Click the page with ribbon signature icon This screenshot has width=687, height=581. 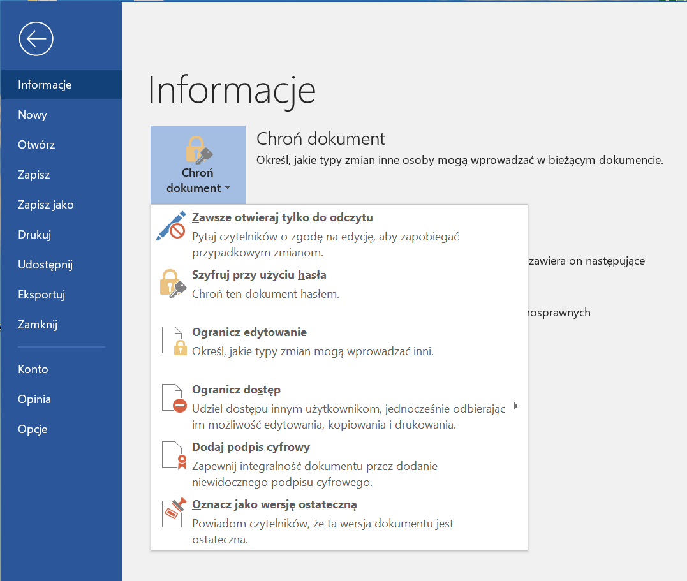point(174,456)
